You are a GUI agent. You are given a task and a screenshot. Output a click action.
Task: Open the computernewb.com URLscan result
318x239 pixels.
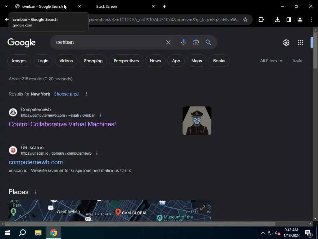(36, 162)
